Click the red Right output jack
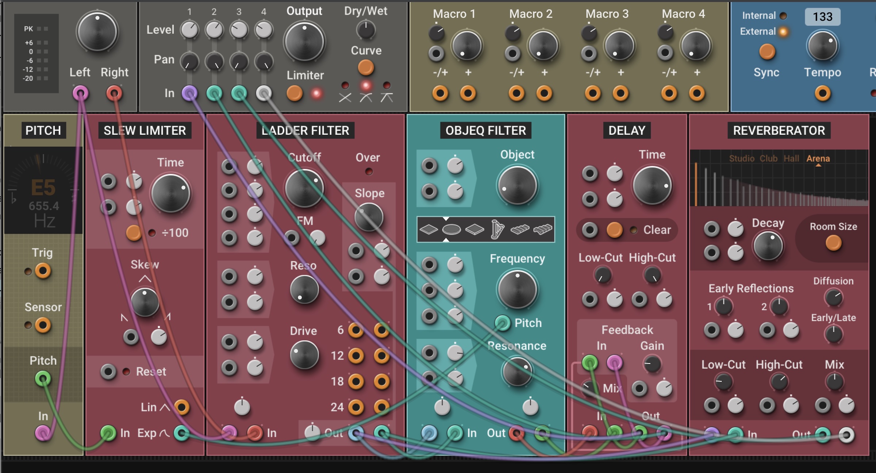 click(114, 93)
